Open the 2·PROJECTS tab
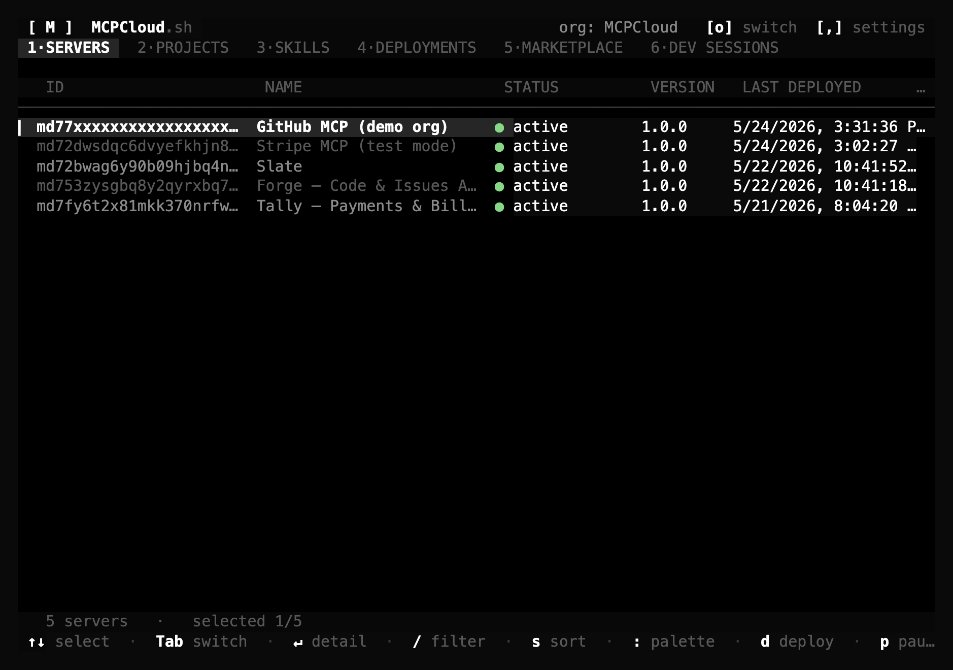 pos(183,48)
